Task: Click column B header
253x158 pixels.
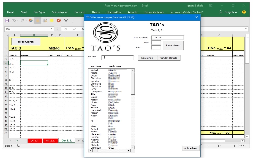Action: (x=34, y=35)
